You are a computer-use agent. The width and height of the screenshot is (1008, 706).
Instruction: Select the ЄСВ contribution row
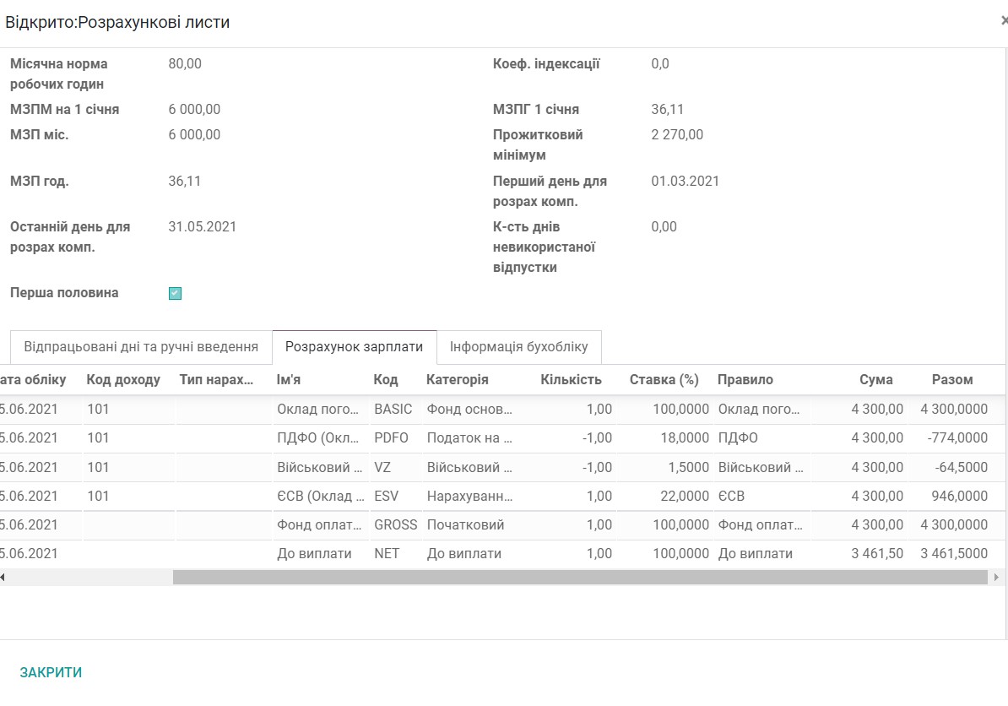point(507,496)
